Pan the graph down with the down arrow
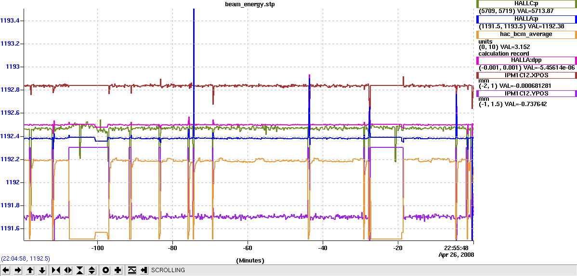Image resolution: width=577 pixels, height=276 pixels. point(42,270)
